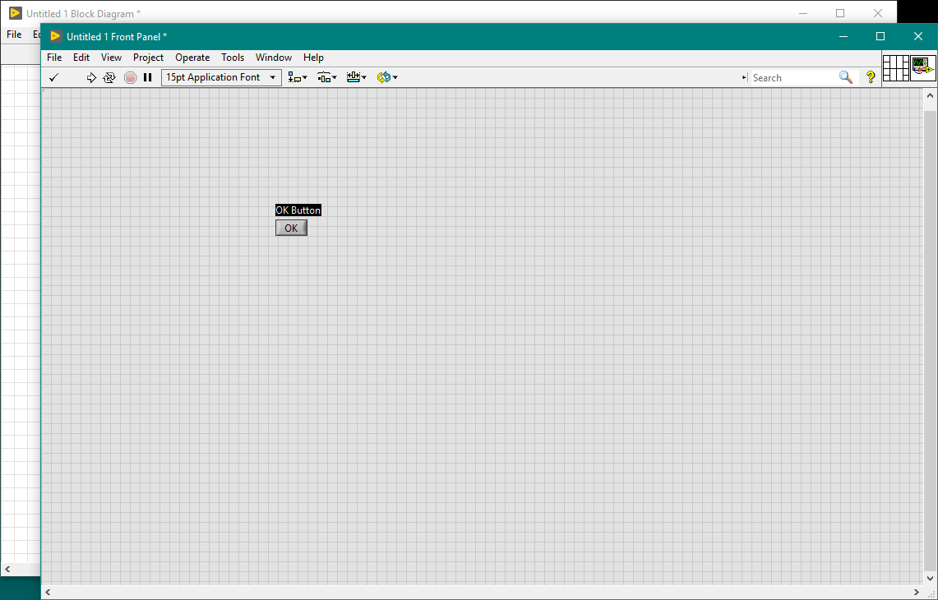Image resolution: width=938 pixels, height=600 pixels.
Task: Click the Run arrow button
Action: (x=91, y=77)
